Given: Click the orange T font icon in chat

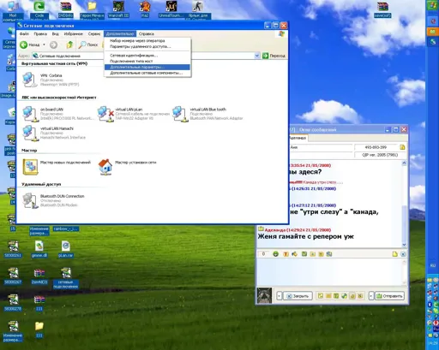Looking at the screenshot, I should (x=286, y=254).
